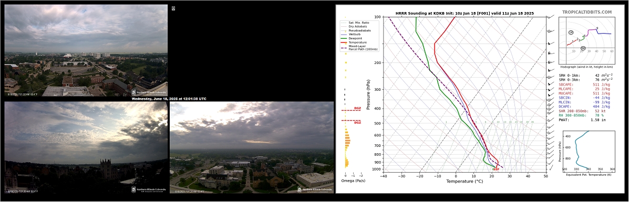
Task: Click the timestamp 'Wednesday, June 18, 2025 at 12:01:38 UTC'
Action: tap(169, 99)
